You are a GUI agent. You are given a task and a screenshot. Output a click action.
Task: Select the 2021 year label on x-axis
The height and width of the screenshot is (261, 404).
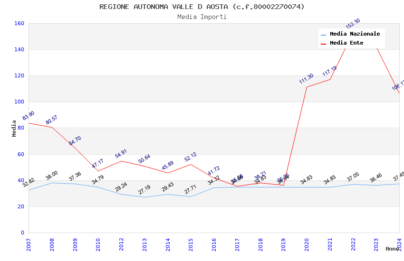(x=330, y=244)
